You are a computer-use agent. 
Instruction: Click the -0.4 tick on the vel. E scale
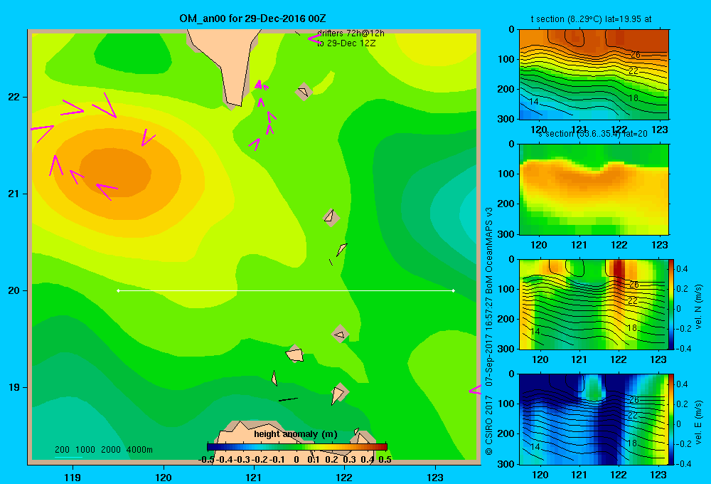pyautogui.click(x=683, y=463)
